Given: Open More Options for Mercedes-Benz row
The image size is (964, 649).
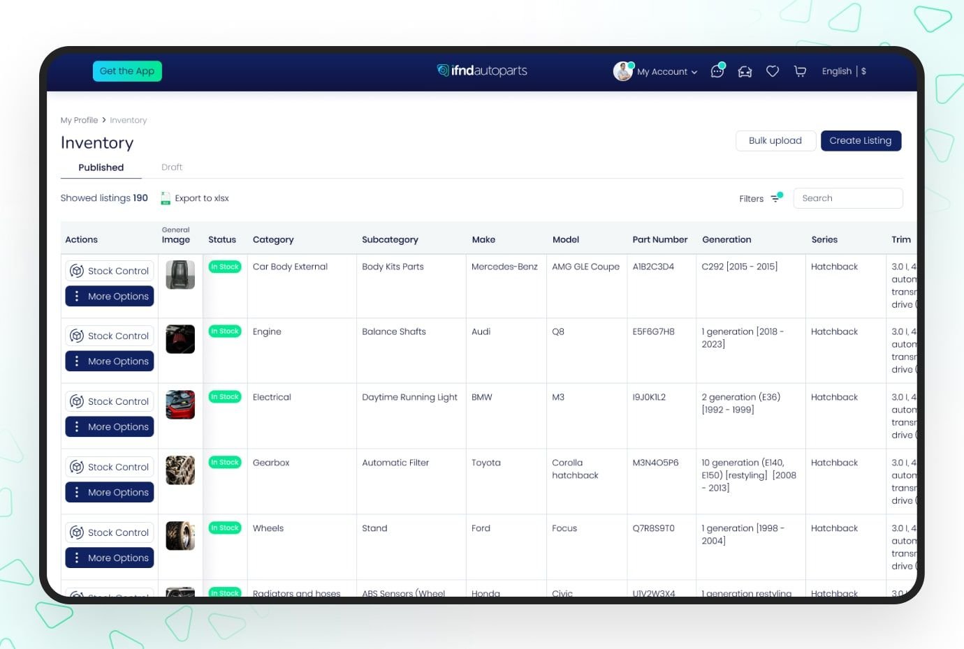Looking at the screenshot, I should [x=110, y=297].
